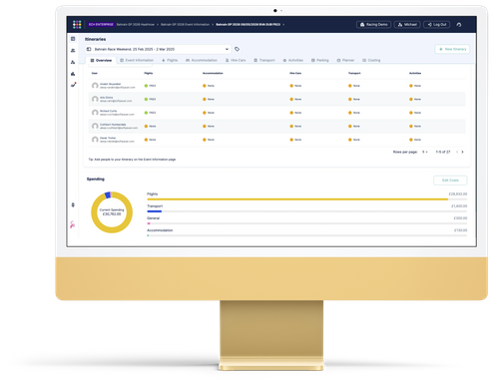The width and height of the screenshot is (499, 381).
Task: Click the Log Out button
Action: tap(437, 25)
